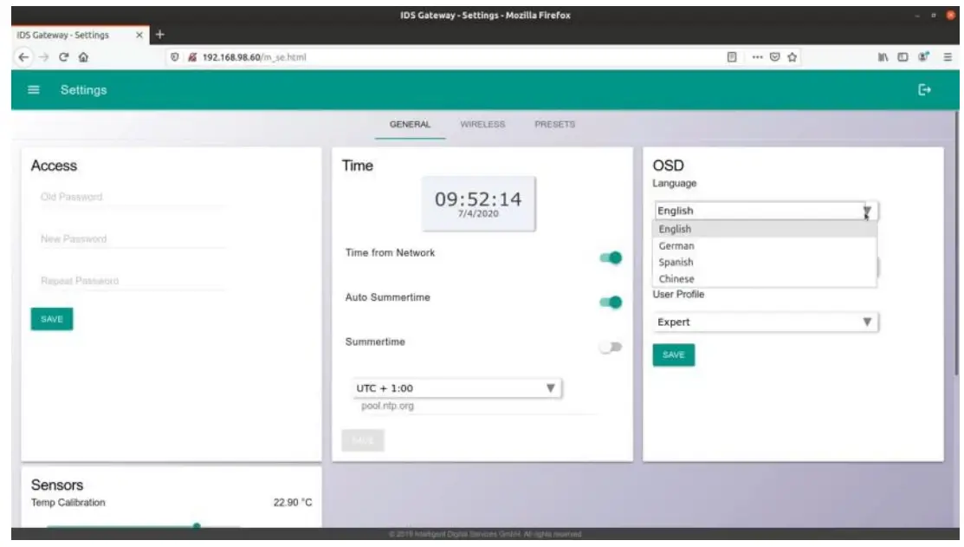The height and width of the screenshot is (547, 964).
Task: Click SAVE in the Access section
Action: [x=51, y=319]
